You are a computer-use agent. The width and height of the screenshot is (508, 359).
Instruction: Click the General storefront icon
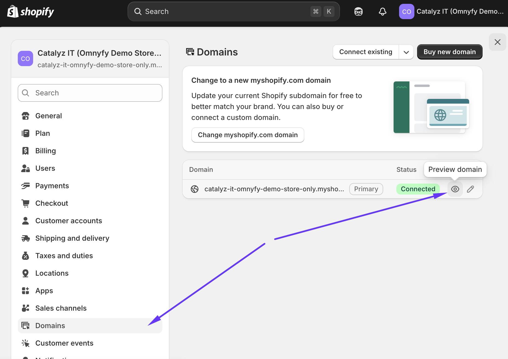tap(25, 116)
